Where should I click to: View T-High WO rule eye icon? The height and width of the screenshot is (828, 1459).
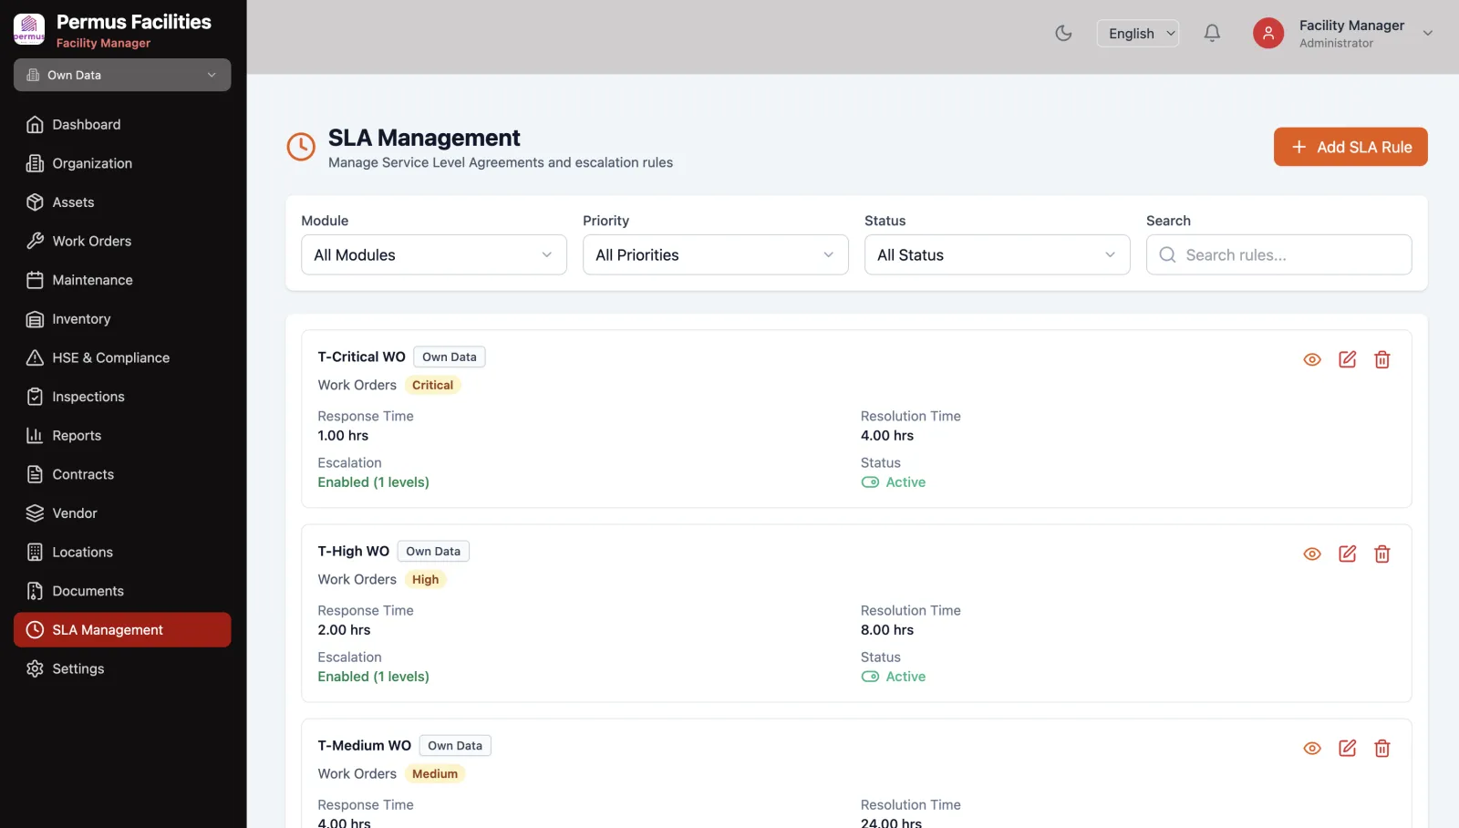pos(1312,554)
